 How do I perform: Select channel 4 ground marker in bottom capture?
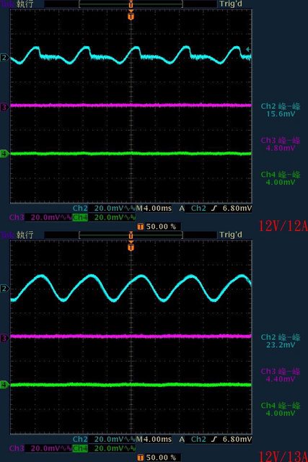point(4,385)
